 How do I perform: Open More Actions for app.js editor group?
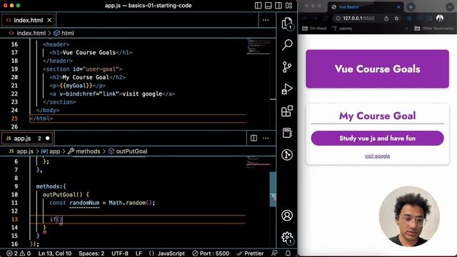point(266,138)
